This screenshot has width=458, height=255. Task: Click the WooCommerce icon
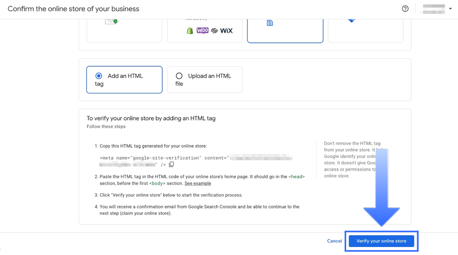(x=203, y=31)
